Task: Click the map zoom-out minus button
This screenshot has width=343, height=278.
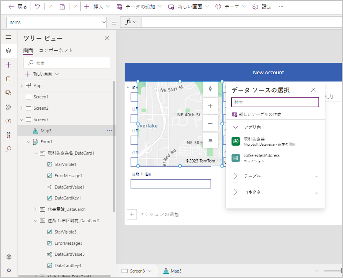Action: click(x=210, y=123)
